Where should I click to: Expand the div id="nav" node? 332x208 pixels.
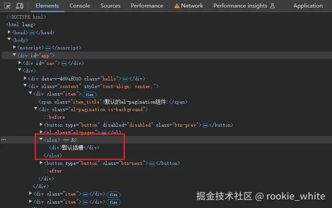(20, 63)
